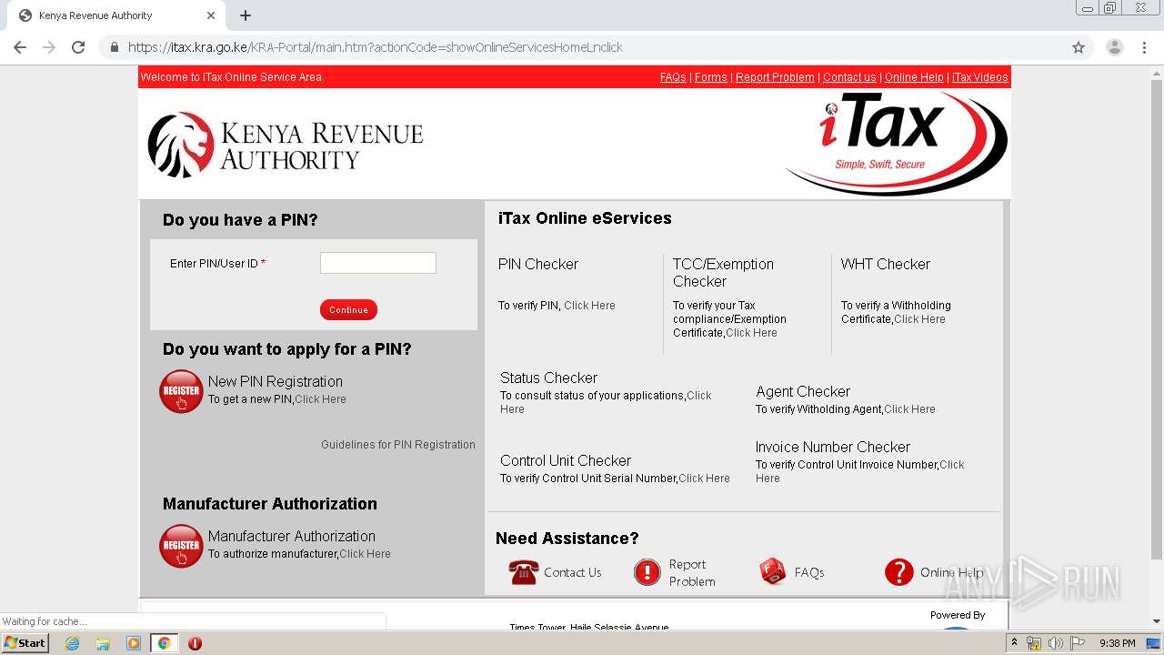Click the Report Problem exclamation icon
1164x655 pixels.
(x=647, y=572)
